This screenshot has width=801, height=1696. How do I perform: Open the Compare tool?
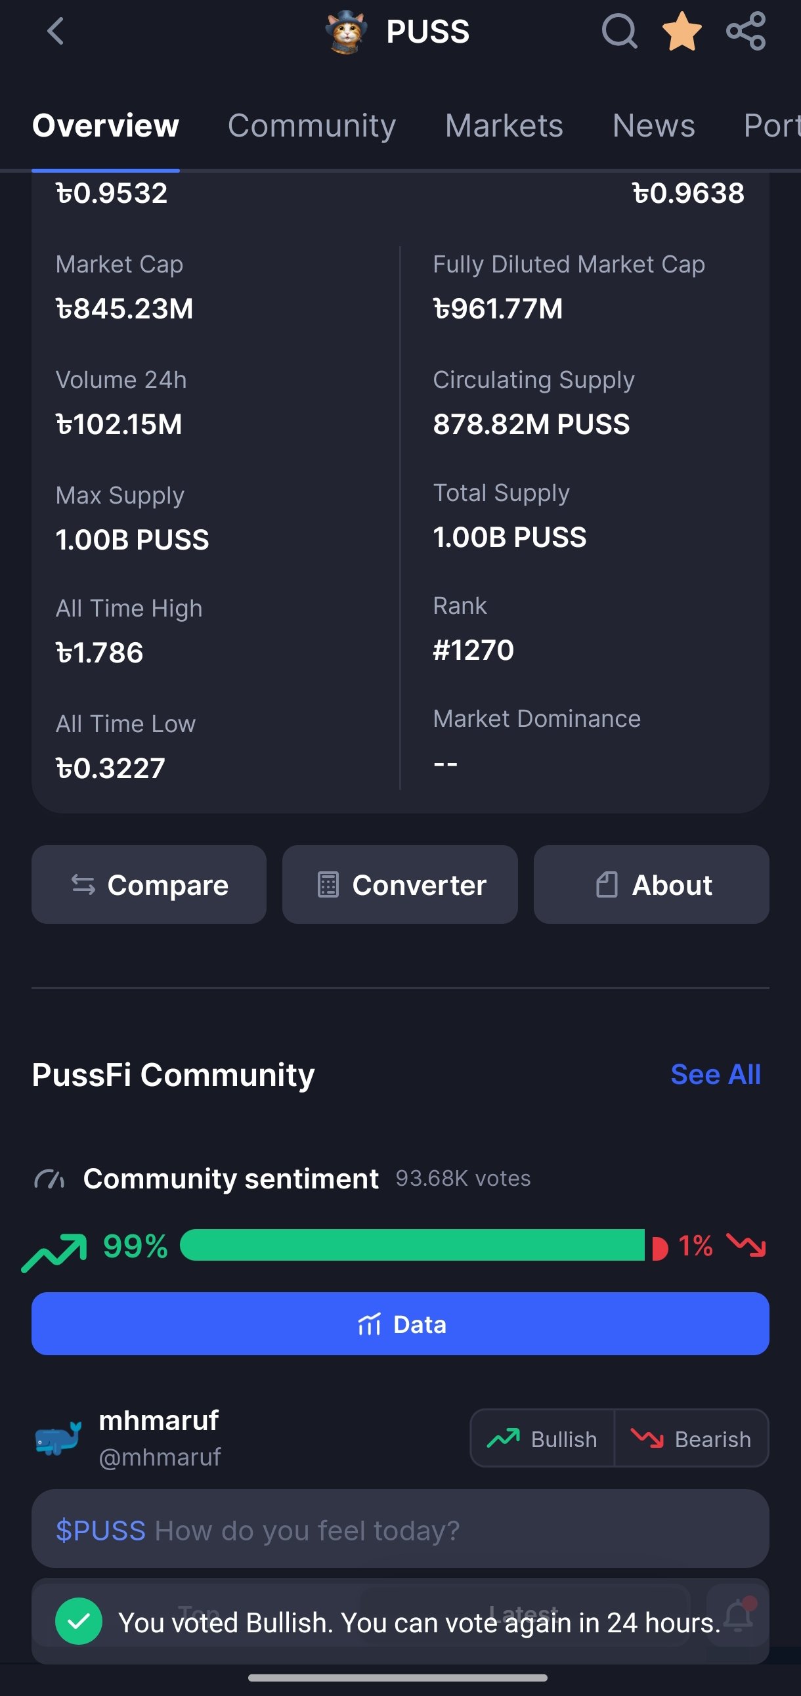[149, 884]
